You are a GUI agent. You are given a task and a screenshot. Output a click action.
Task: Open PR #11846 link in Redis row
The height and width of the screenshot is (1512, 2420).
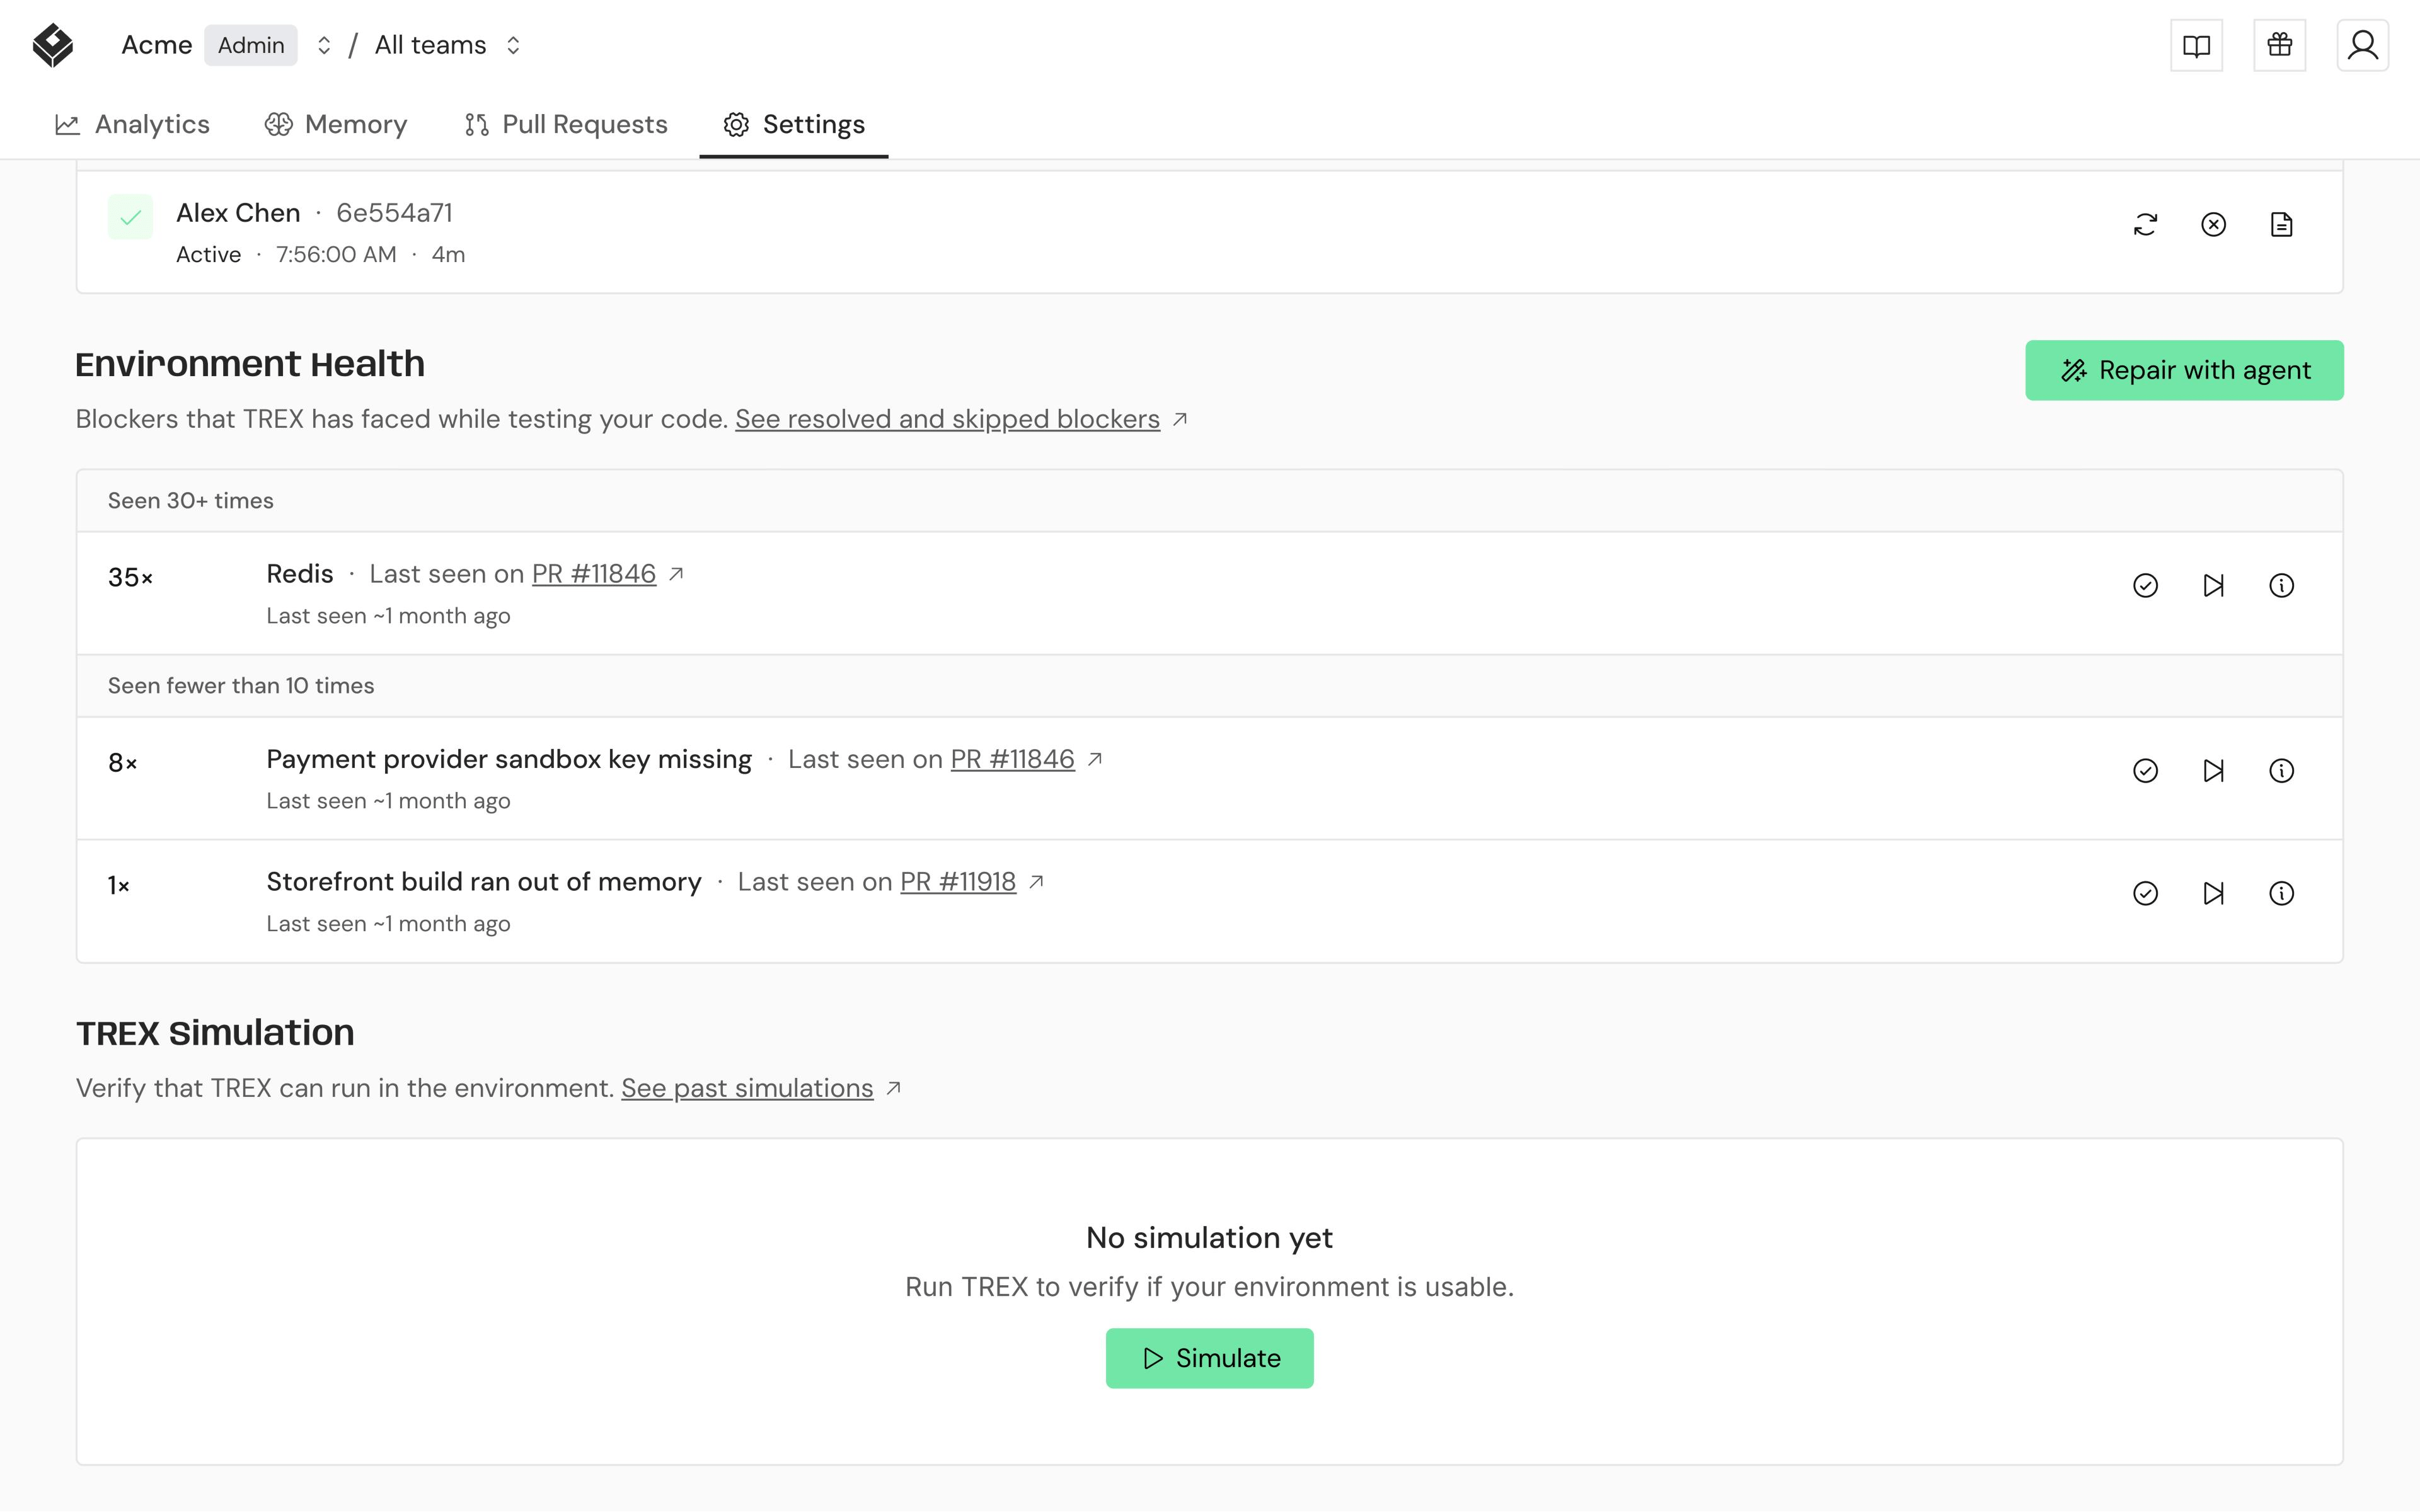[x=594, y=574]
